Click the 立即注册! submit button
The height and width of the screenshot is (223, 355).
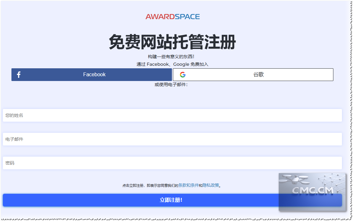pyautogui.click(x=172, y=200)
